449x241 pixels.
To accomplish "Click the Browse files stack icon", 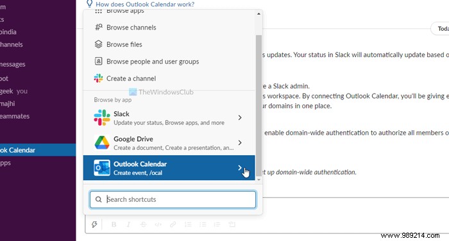I will click(98, 44).
